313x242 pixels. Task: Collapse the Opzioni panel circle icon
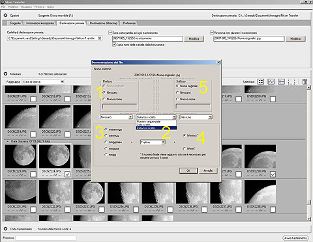click(x=6, y=16)
